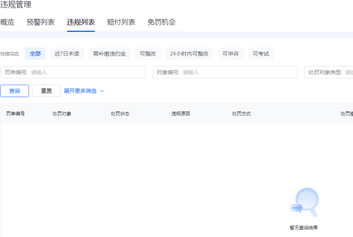
Task: Open 展开更多筛选 link
Action: pyautogui.click(x=80, y=91)
